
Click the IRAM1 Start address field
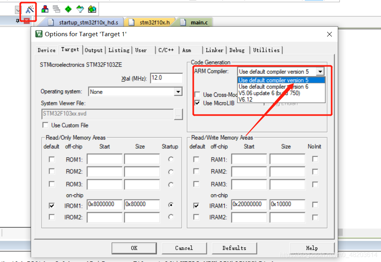[249, 205]
